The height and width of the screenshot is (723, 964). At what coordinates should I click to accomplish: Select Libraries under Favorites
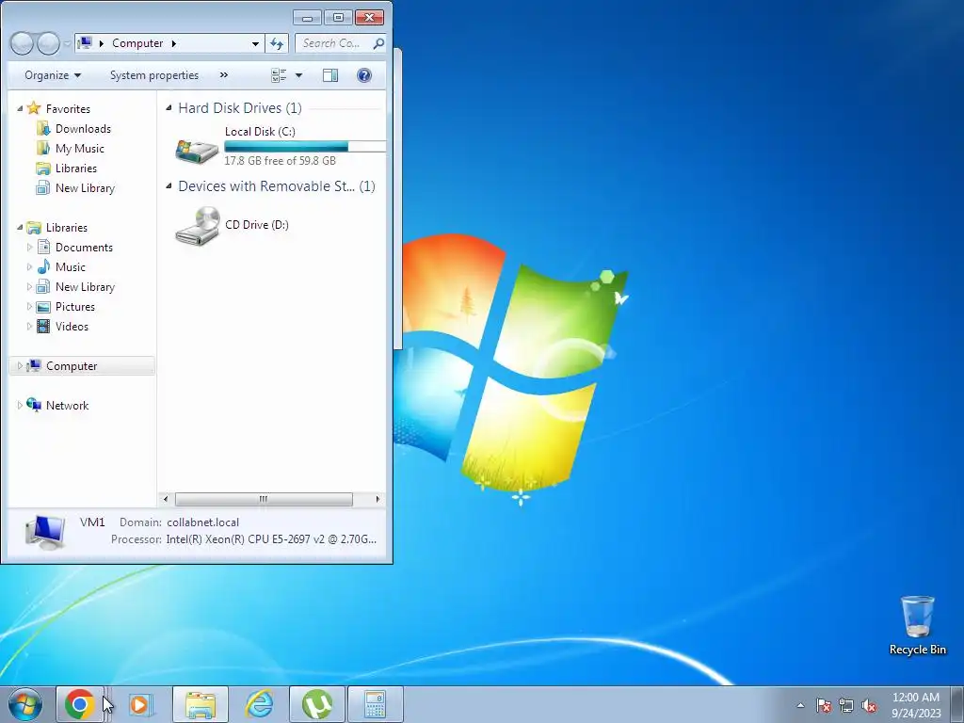[x=75, y=168]
